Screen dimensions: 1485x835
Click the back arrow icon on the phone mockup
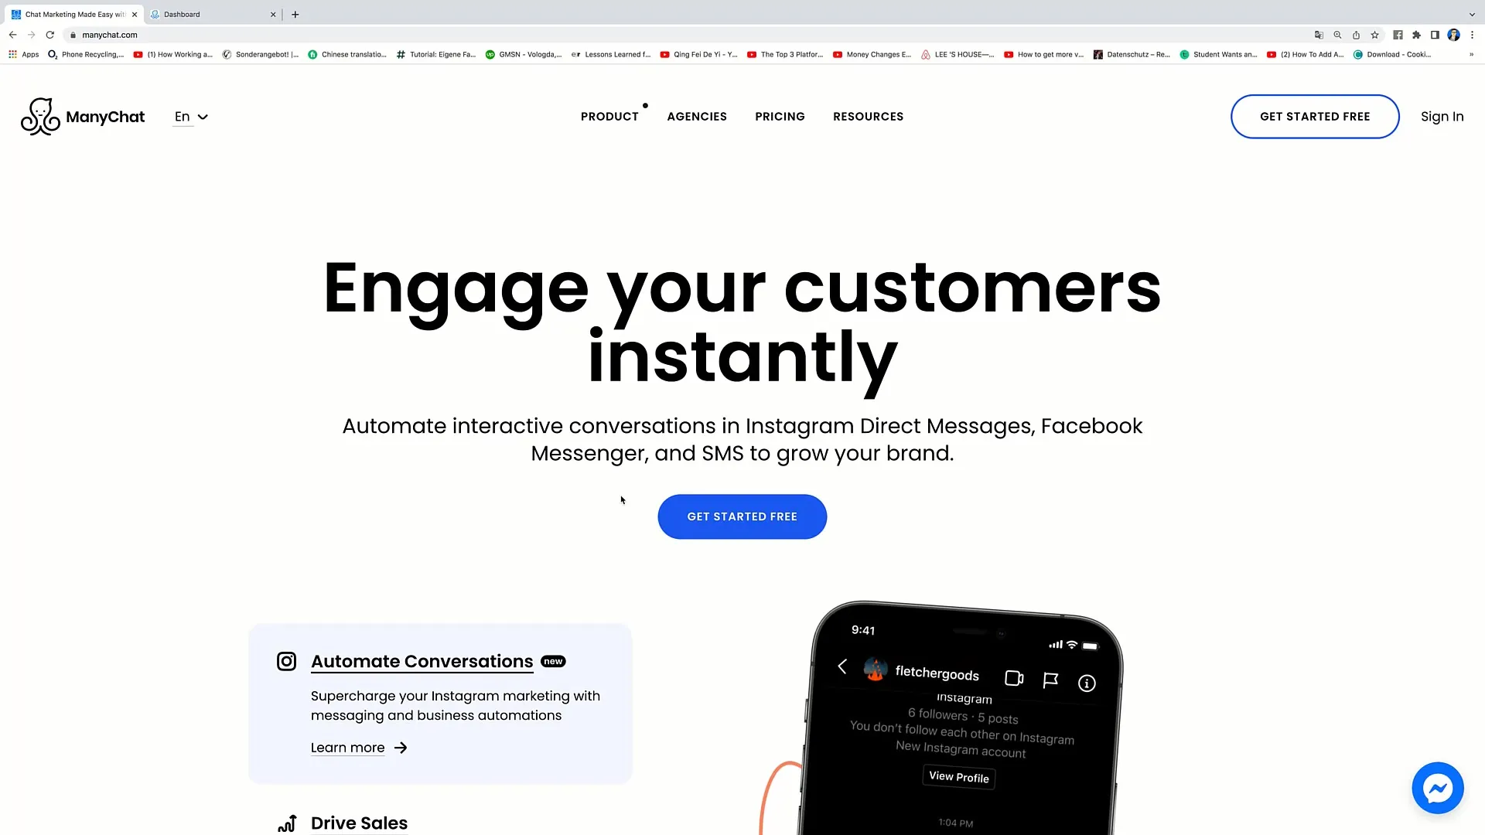tap(842, 666)
